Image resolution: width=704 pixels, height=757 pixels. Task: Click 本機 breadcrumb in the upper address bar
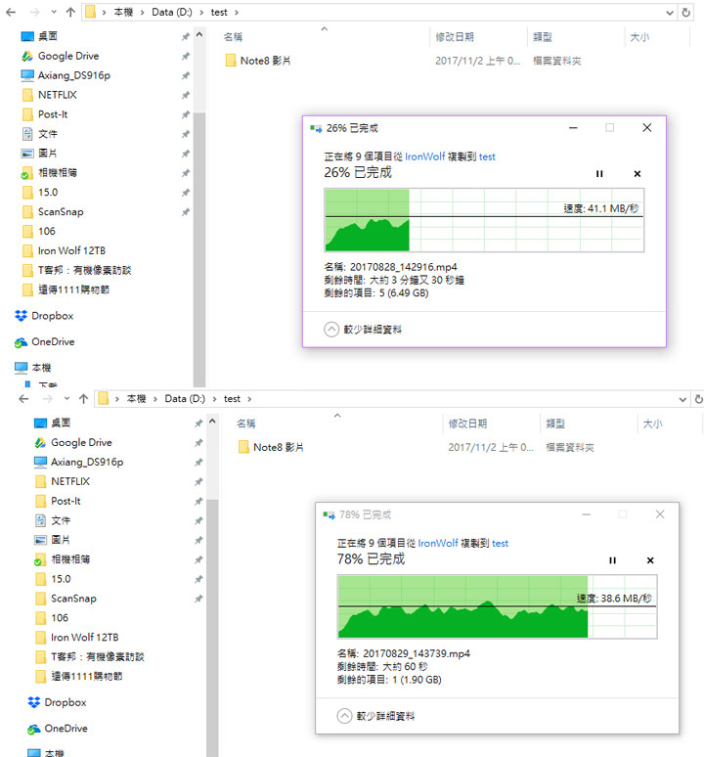click(x=123, y=12)
